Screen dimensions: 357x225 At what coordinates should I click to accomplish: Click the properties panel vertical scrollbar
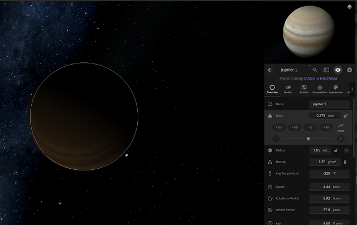pyautogui.click(x=354, y=128)
